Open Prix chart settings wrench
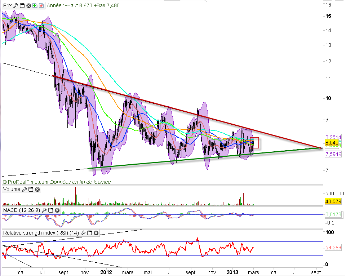This screenshot has width=346, height=276. coord(15,5)
